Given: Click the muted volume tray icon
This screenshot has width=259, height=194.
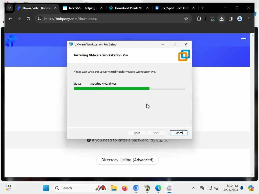Looking at the screenshot, I should click(216, 188).
